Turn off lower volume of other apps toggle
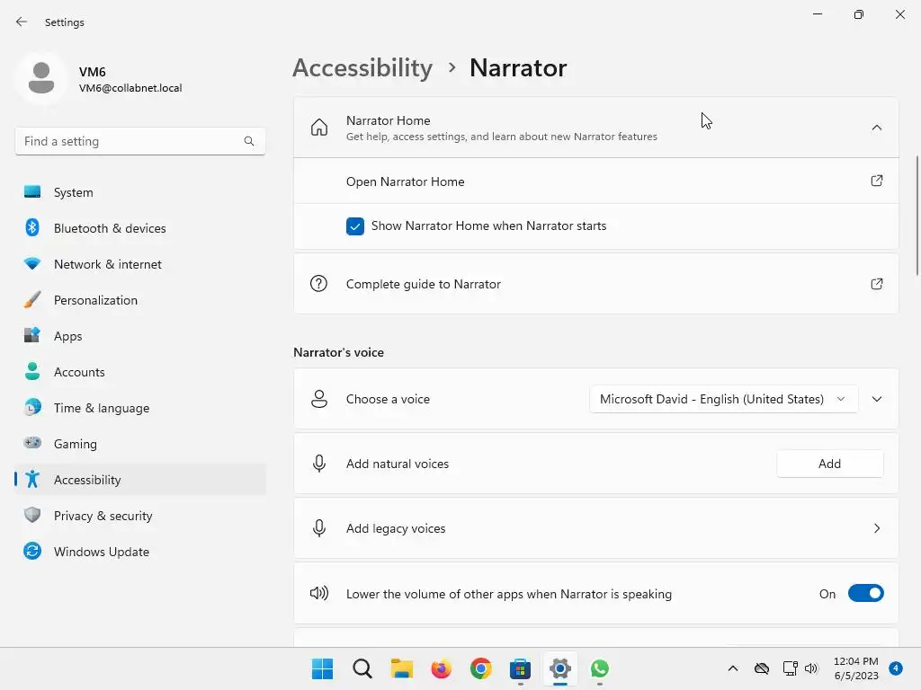The image size is (921, 690). point(865,594)
